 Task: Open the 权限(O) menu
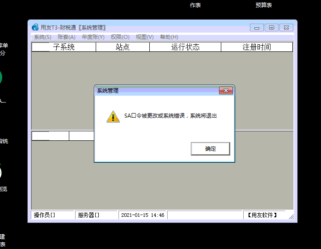click(x=120, y=37)
